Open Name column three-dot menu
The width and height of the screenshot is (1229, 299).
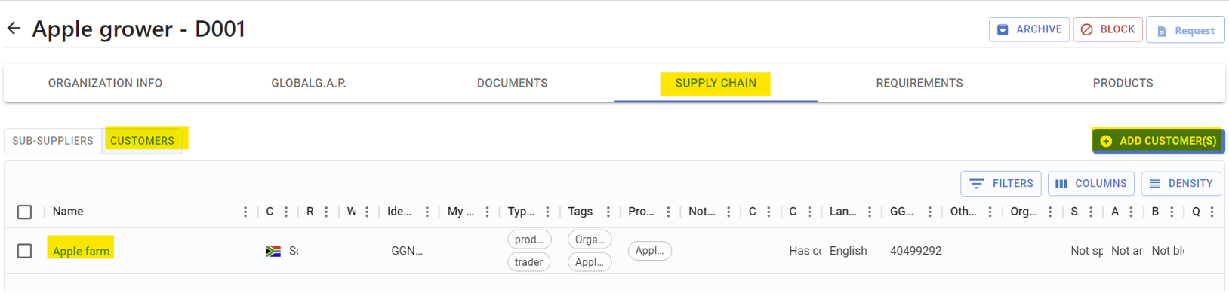click(245, 212)
